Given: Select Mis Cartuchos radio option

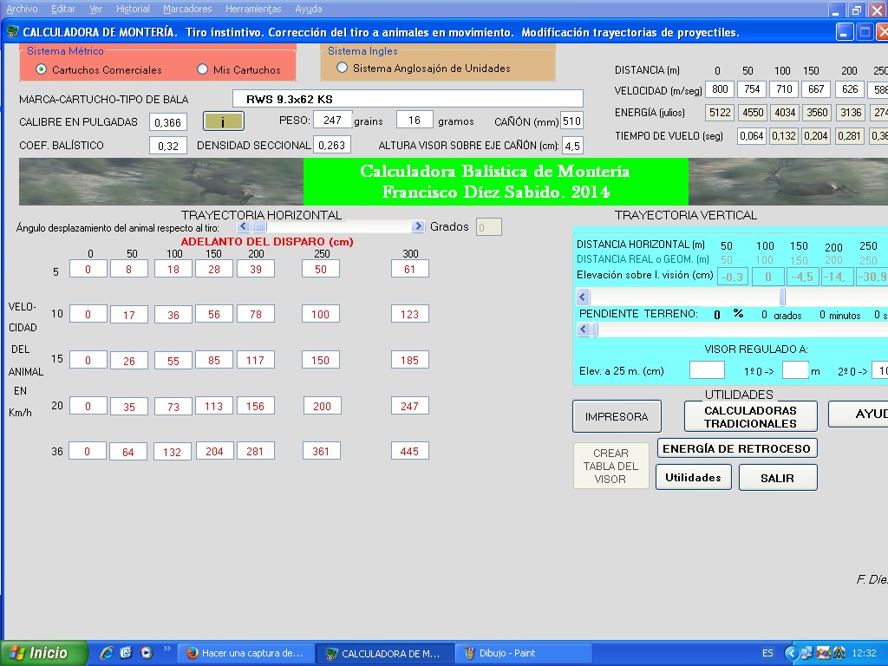Looking at the screenshot, I should (203, 69).
